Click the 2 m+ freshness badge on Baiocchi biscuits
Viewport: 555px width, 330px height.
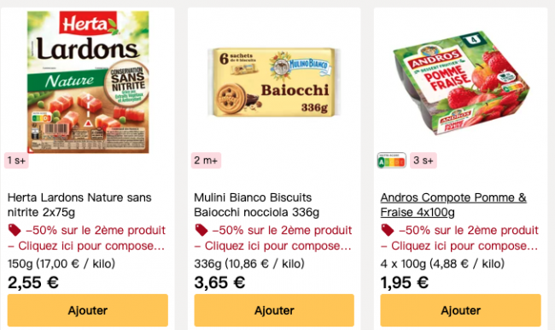coord(206,161)
